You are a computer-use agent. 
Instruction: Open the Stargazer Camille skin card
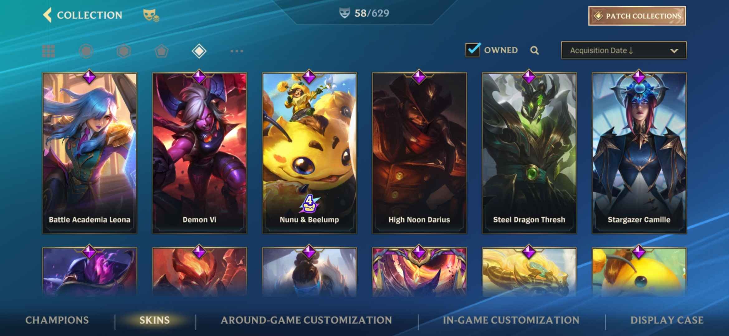[x=639, y=153]
